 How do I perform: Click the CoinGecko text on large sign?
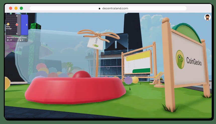click(194, 61)
